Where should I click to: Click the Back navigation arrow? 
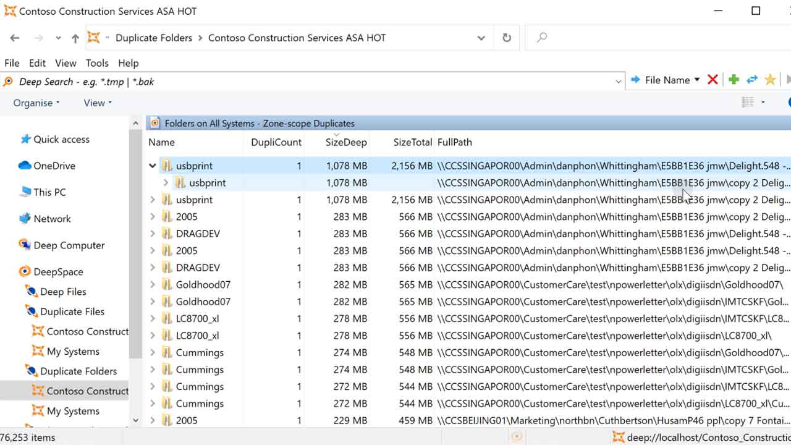coord(15,38)
